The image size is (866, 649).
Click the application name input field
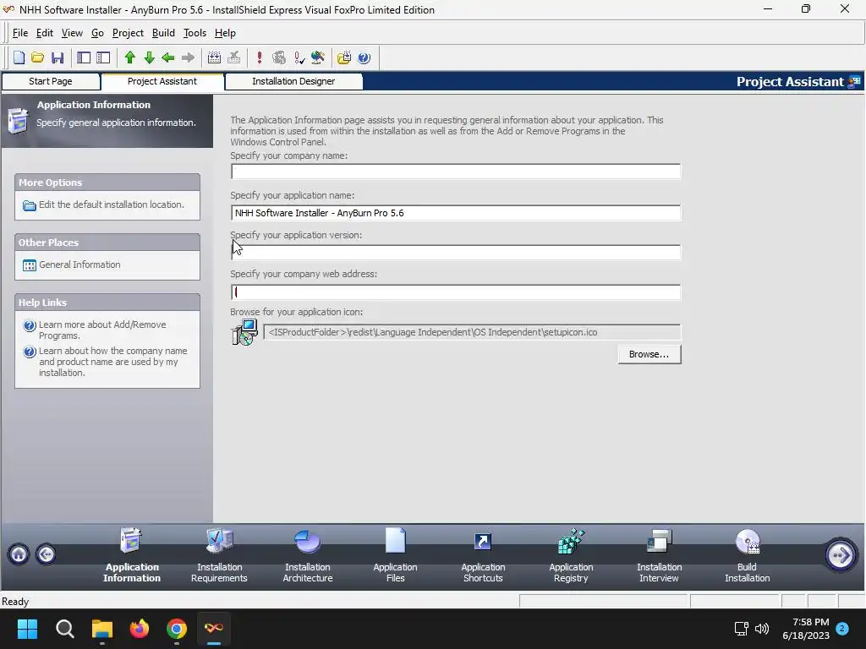(x=456, y=213)
